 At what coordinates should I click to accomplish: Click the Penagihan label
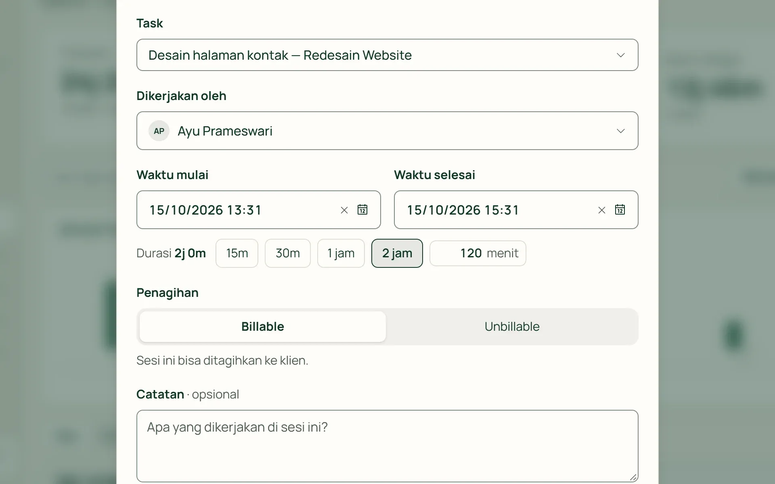coord(168,293)
